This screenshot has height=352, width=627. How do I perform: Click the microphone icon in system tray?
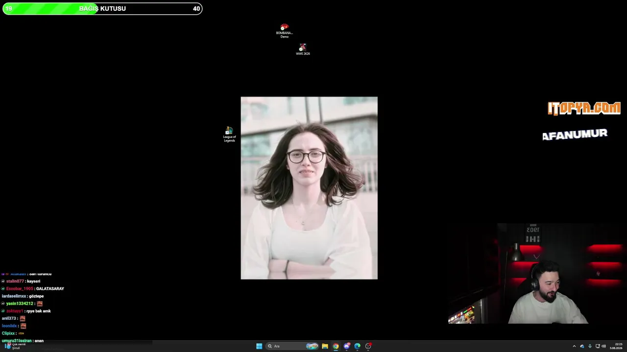590,346
